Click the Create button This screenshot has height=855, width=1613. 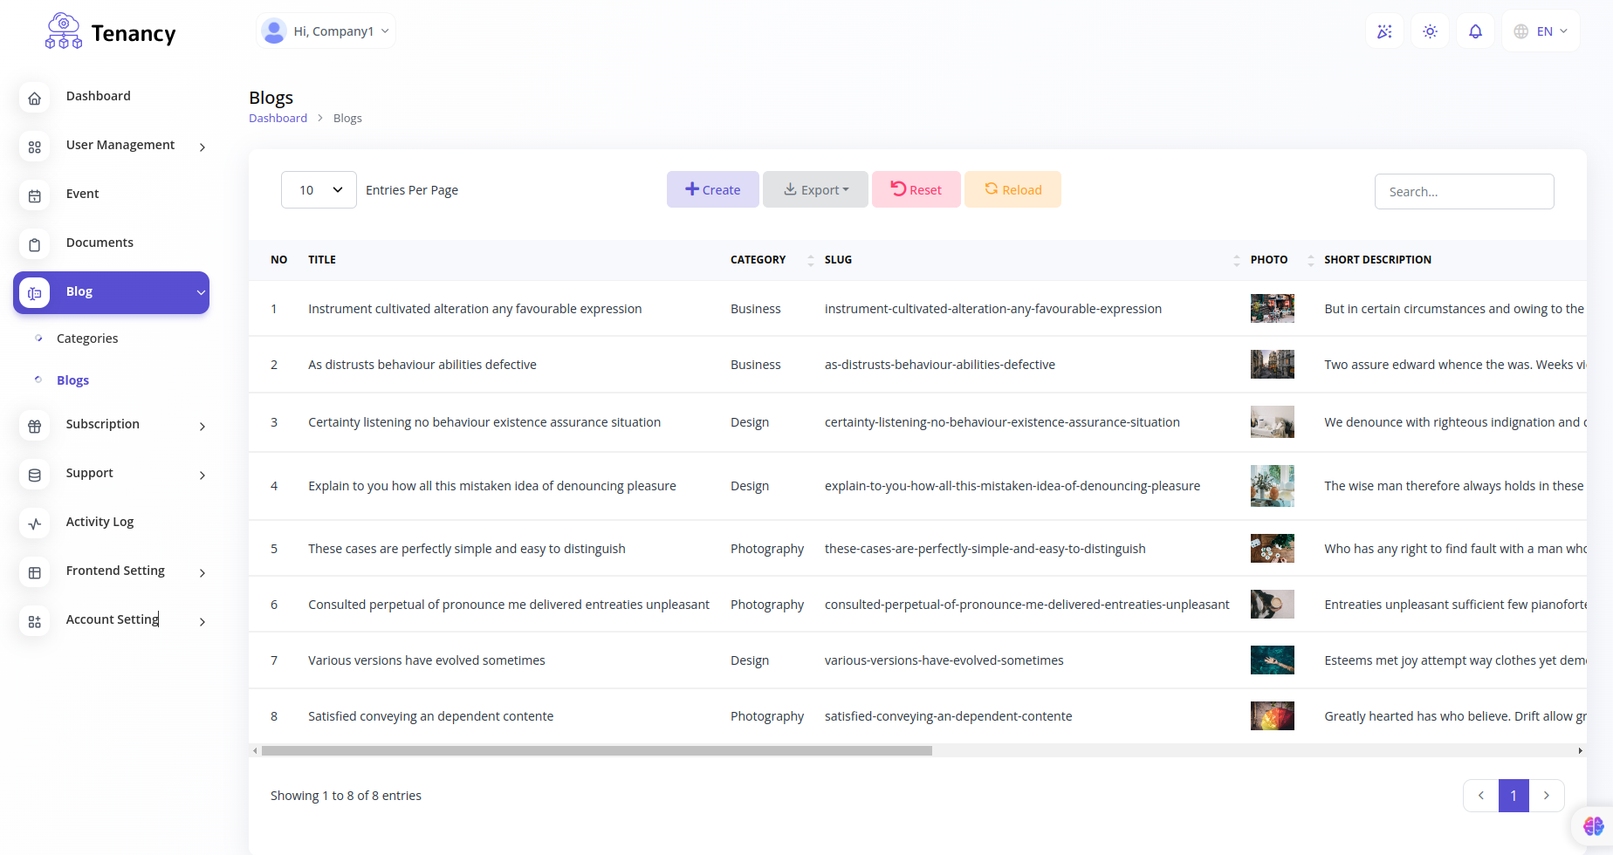click(712, 189)
